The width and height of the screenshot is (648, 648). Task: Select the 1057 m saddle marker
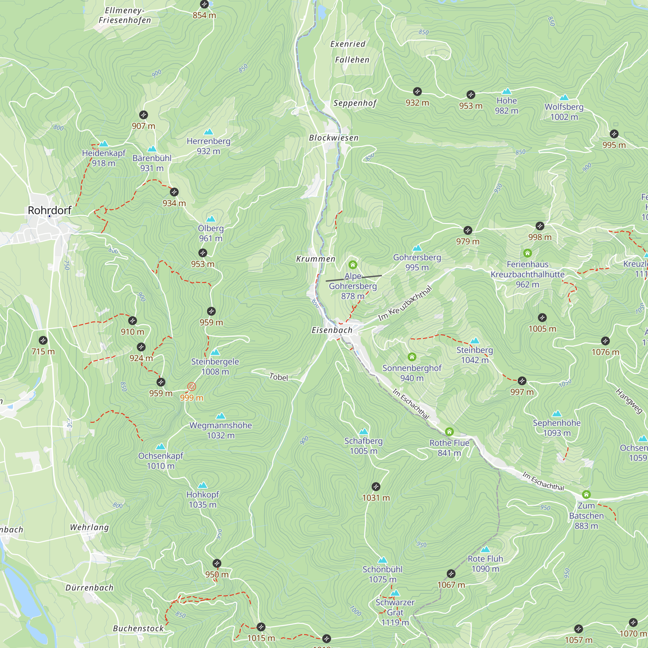point(579,629)
